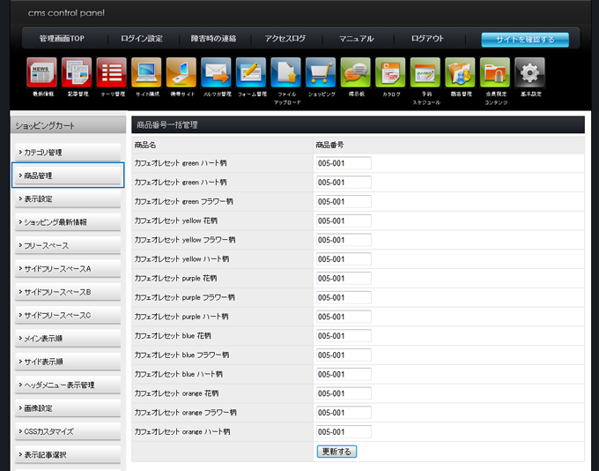Screen dimensions: 599x471
Task: Select the 携帯サイト mobile icon
Action: (181, 73)
